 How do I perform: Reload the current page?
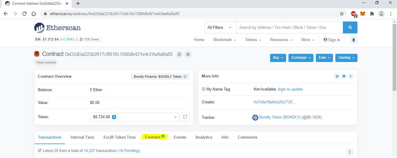click(x=24, y=14)
